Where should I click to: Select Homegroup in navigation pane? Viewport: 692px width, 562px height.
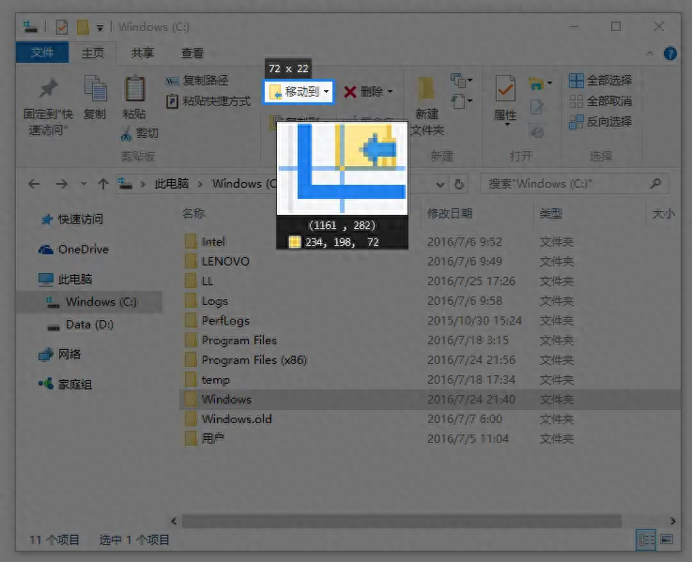pyautogui.click(x=65, y=385)
